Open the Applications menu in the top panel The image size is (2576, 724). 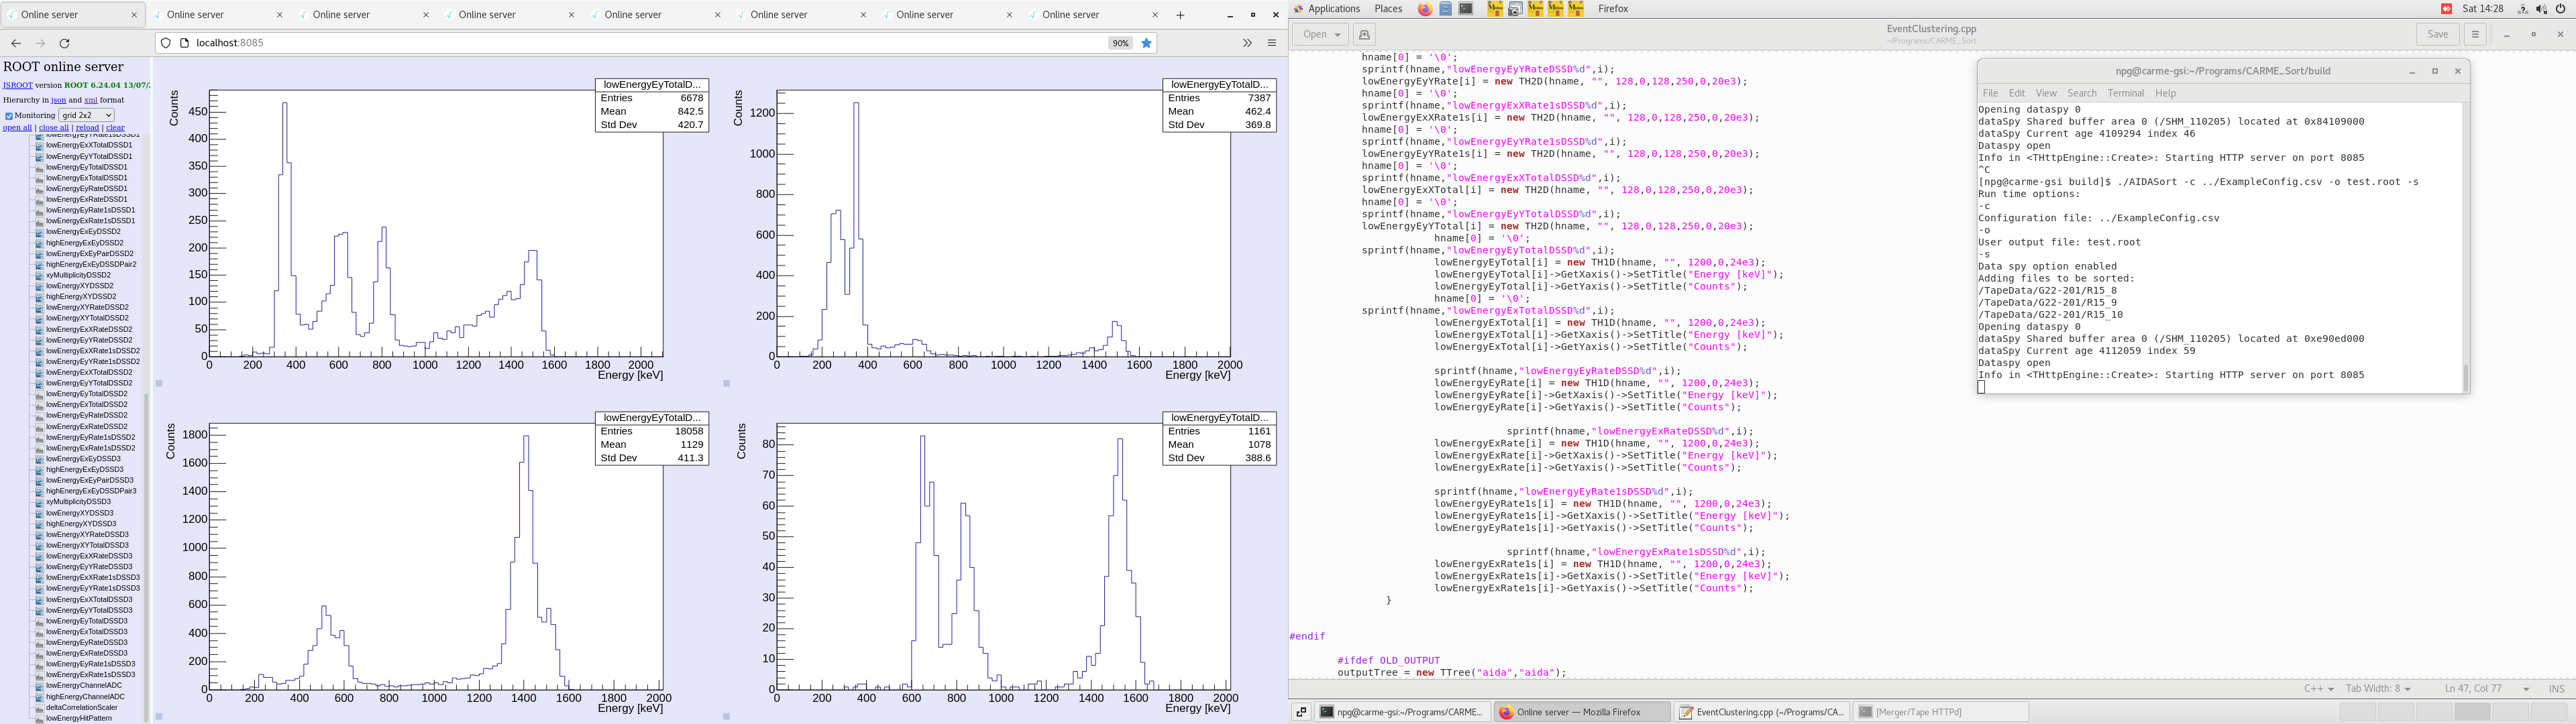(1333, 9)
